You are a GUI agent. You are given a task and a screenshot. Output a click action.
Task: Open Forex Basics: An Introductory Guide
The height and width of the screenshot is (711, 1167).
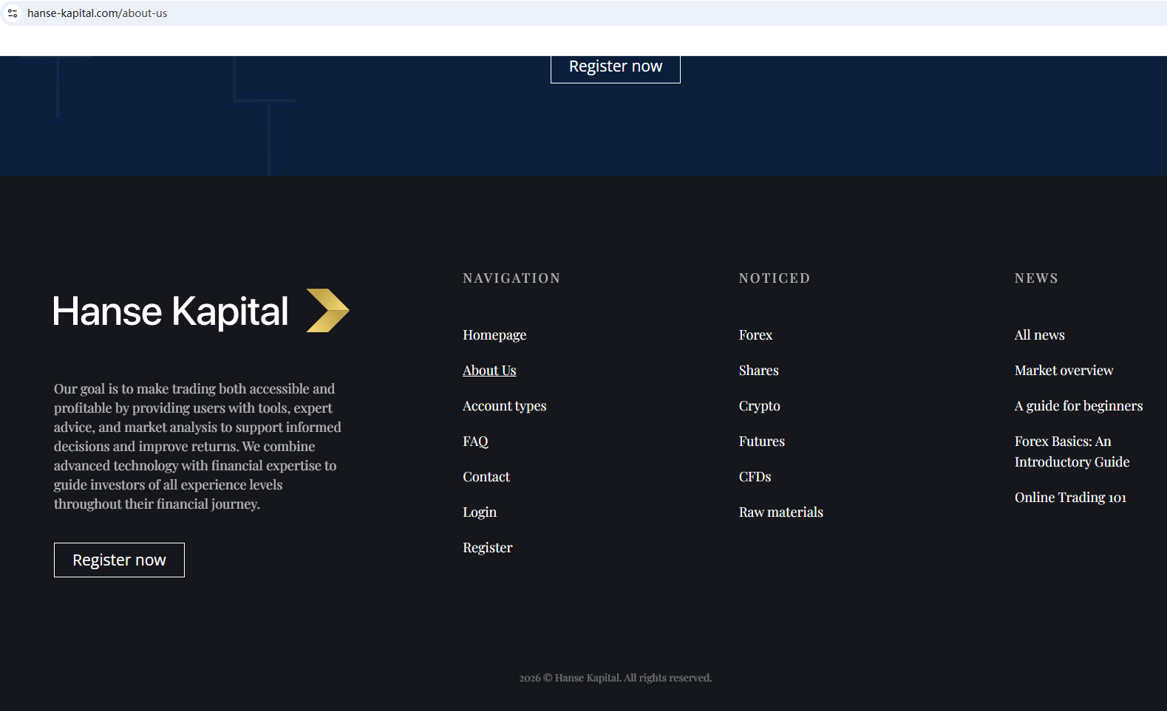tap(1072, 452)
